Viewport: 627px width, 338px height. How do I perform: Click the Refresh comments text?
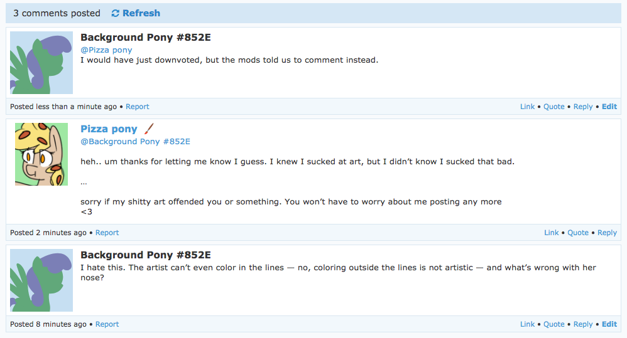click(141, 13)
